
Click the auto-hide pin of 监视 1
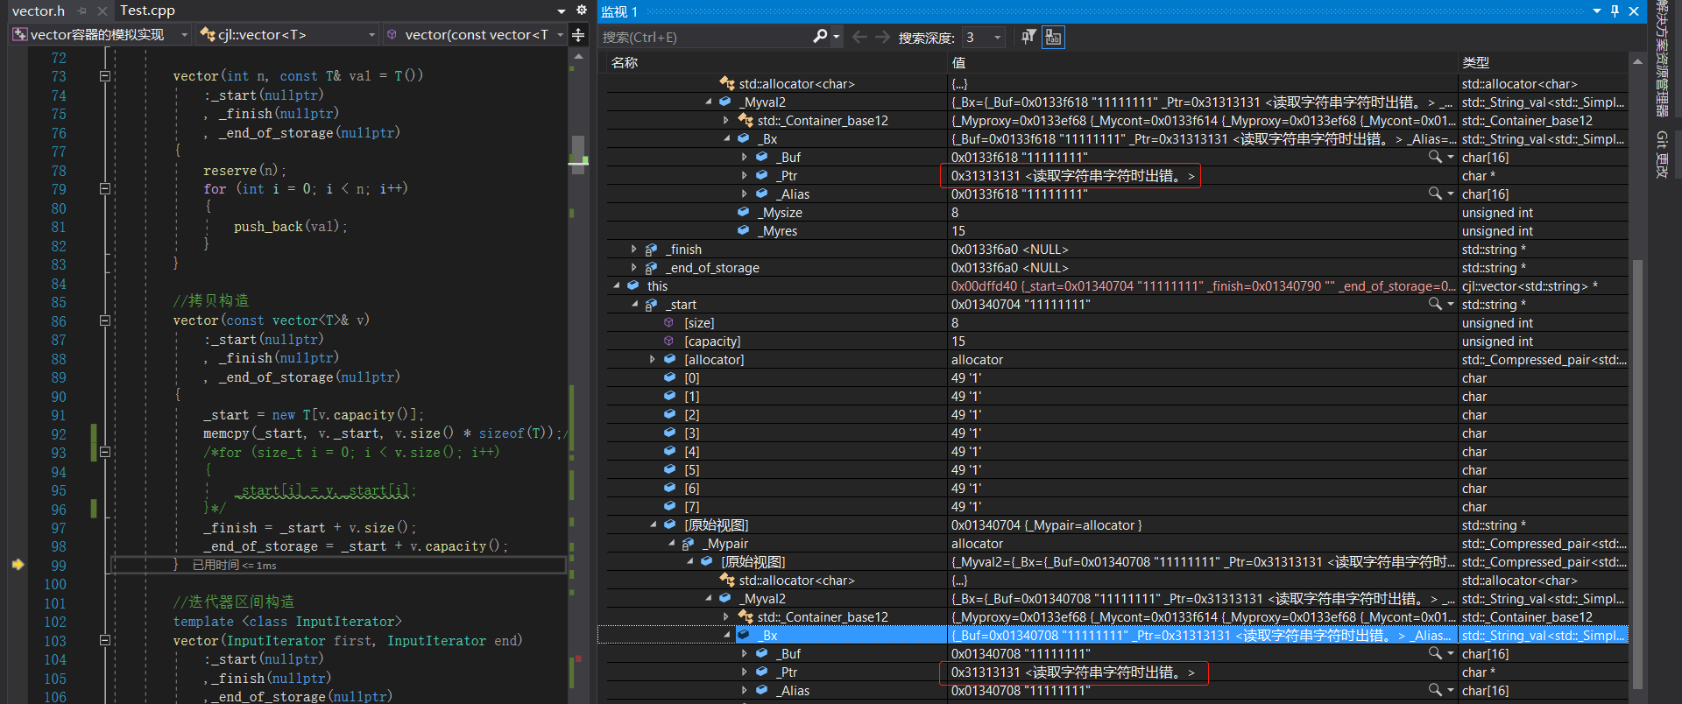(1615, 11)
